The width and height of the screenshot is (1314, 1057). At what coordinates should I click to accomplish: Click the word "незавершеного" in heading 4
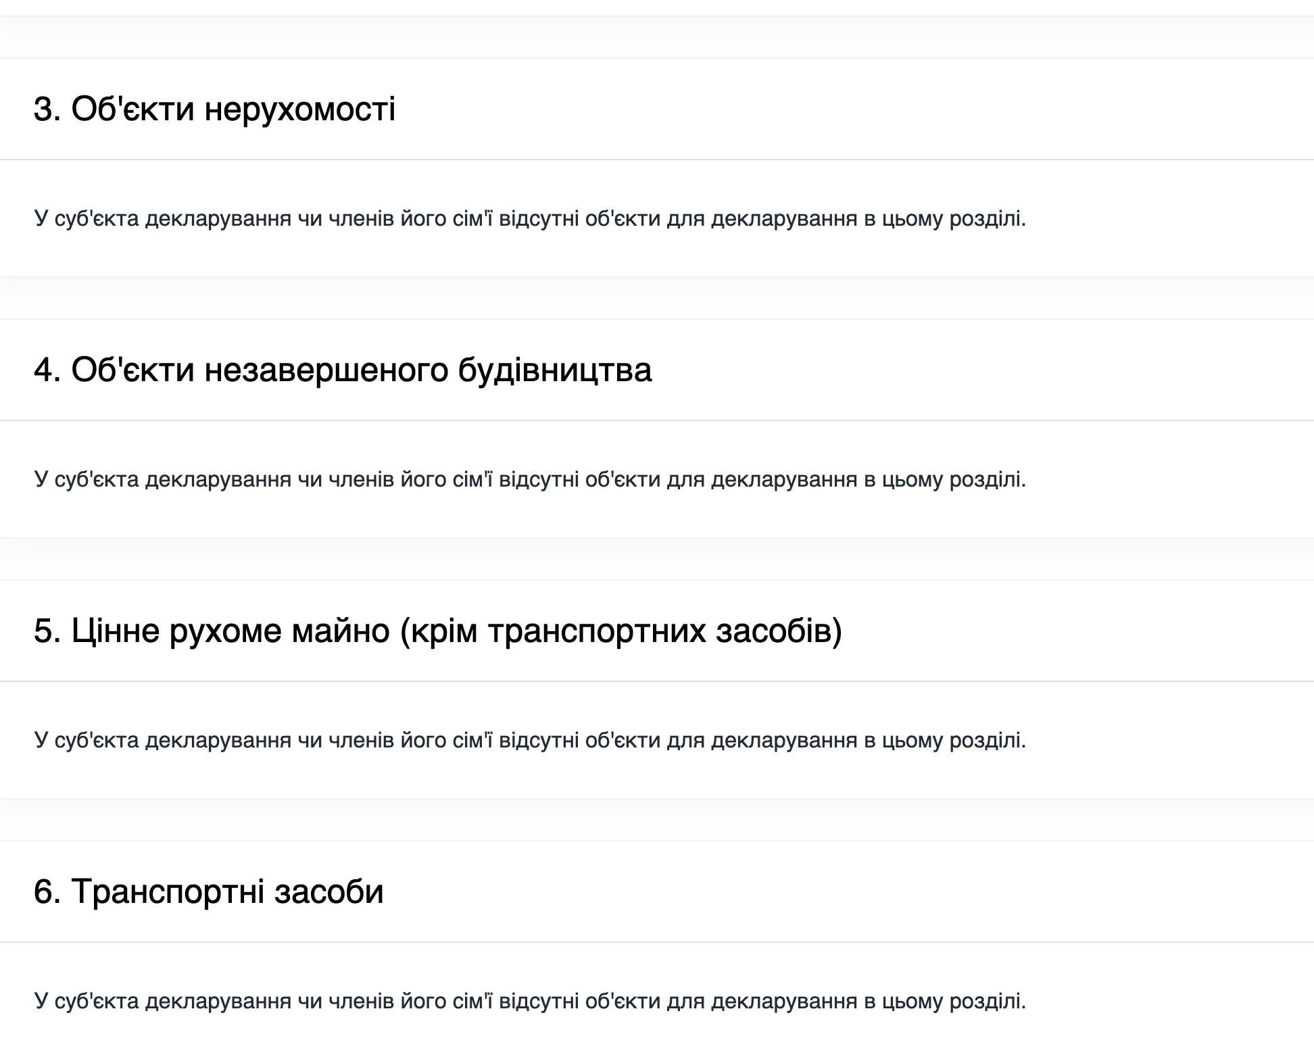[x=326, y=370]
